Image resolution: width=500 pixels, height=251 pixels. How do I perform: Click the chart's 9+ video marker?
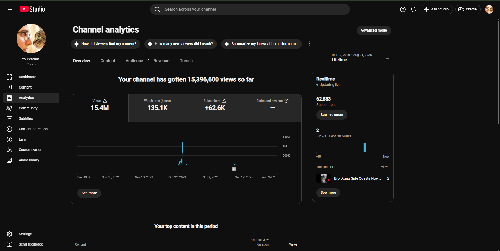[234, 169]
